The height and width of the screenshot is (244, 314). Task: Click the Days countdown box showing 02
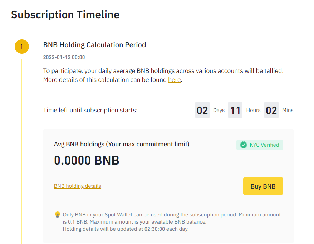pyautogui.click(x=202, y=110)
